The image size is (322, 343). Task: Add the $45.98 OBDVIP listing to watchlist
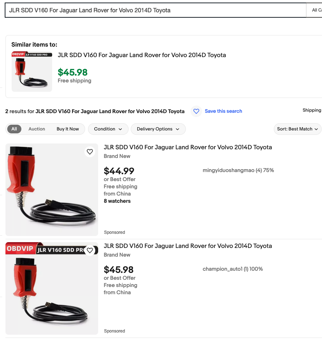click(x=90, y=250)
